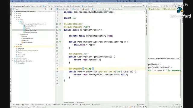Open the Event Log in main window
This screenshot has width=193, height=108.
point(141,105)
